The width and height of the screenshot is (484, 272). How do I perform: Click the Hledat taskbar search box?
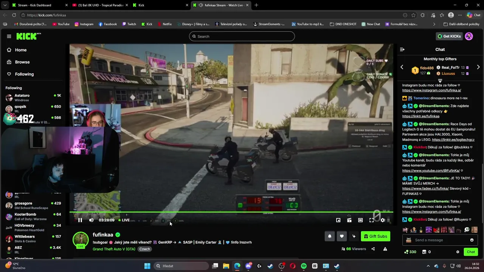[x=180, y=266]
